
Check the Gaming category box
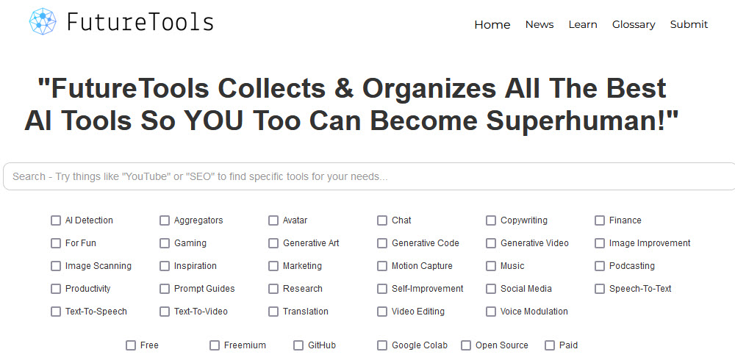(165, 243)
